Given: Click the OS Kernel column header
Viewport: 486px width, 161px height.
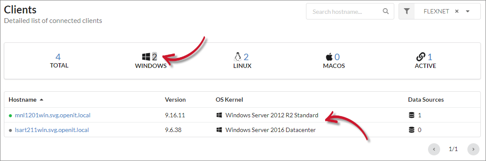Looking at the screenshot, I should 229,100.
